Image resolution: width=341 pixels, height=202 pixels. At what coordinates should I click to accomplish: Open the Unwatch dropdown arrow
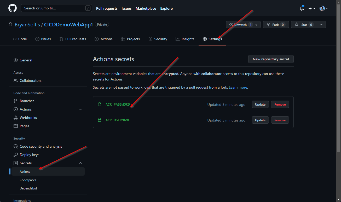[256, 25]
